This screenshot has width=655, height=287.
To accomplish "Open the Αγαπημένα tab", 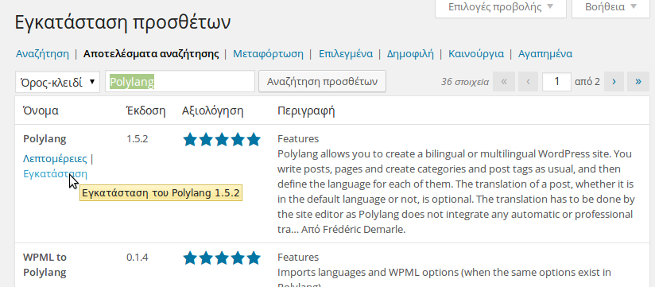I will [545, 54].
